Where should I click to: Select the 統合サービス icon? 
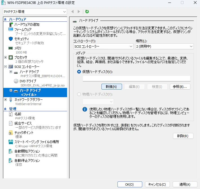click(11, 123)
